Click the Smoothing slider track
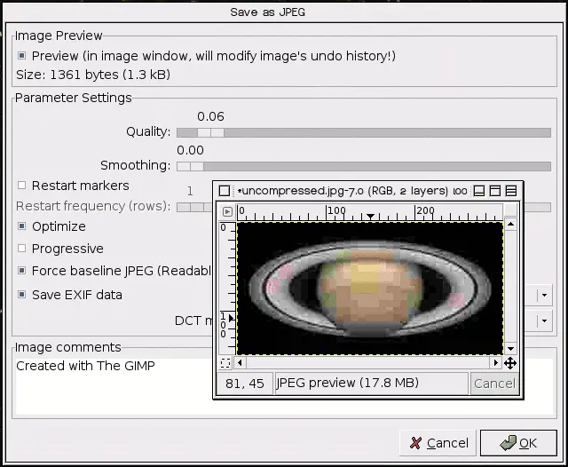This screenshot has height=467, width=568. tap(364, 166)
